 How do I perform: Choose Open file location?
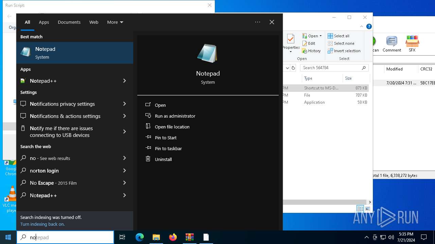tap(172, 127)
